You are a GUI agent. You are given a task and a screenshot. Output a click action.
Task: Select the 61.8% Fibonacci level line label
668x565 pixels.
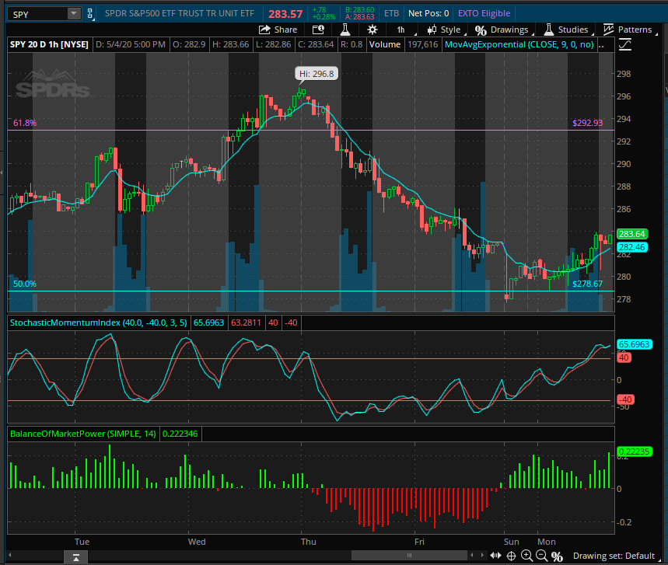click(25, 123)
